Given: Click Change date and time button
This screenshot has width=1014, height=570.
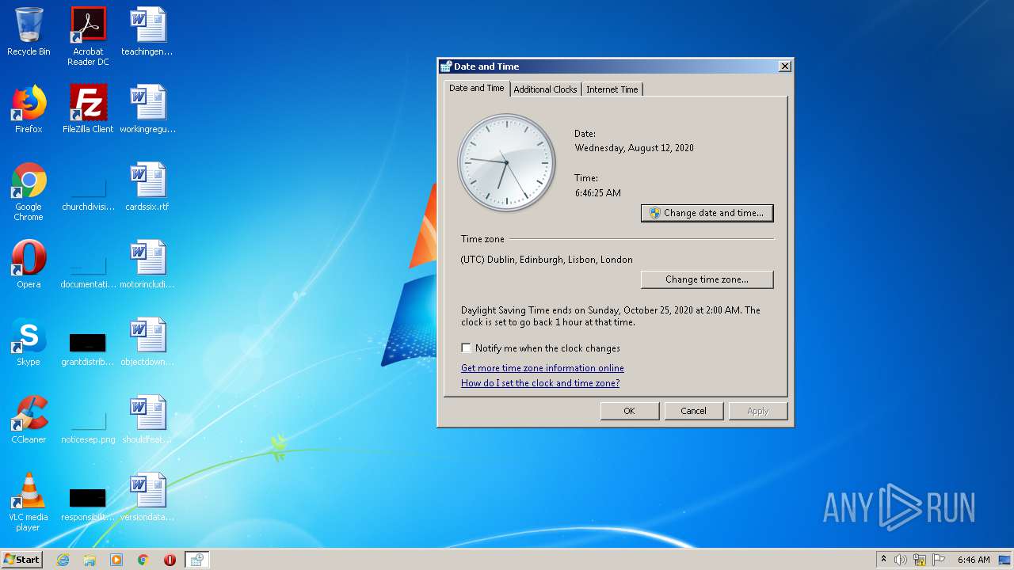Looking at the screenshot, I should click(x=707, y=213).
